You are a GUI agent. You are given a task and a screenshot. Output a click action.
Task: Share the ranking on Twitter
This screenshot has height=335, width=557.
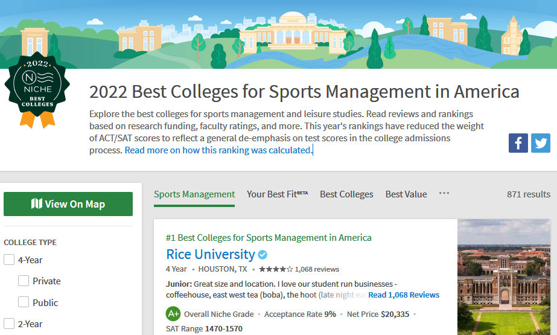point(541,143)
